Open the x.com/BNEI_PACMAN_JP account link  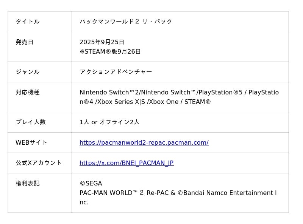pyautogui.click(x=127, y=163)
